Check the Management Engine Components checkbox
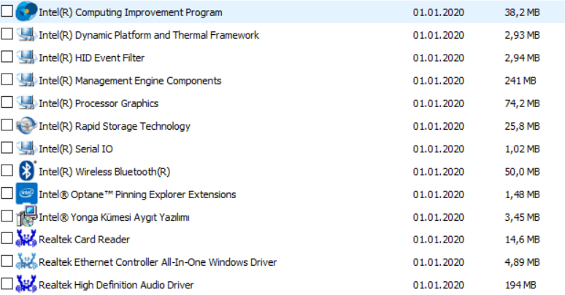This screenshot has height=295, width=565. pyautogui.click(x=7, y=79)
